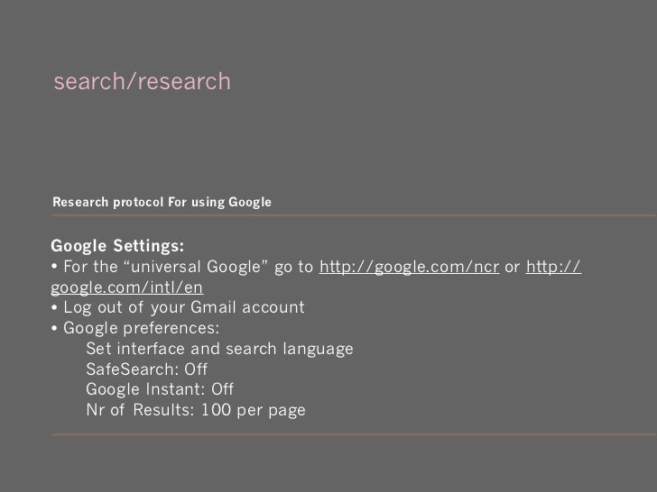Open the google.com/intl/en link text
This screenshot has height=492, width=657.
pyautogui.click(x=126, y=287)
